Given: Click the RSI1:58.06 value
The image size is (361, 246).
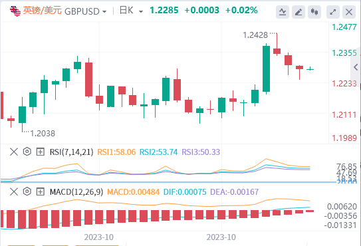Looking at the screenshot, I should [116, 152].
